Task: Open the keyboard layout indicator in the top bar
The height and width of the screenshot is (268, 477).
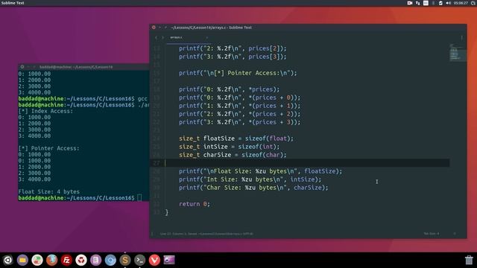Action: 426,3
